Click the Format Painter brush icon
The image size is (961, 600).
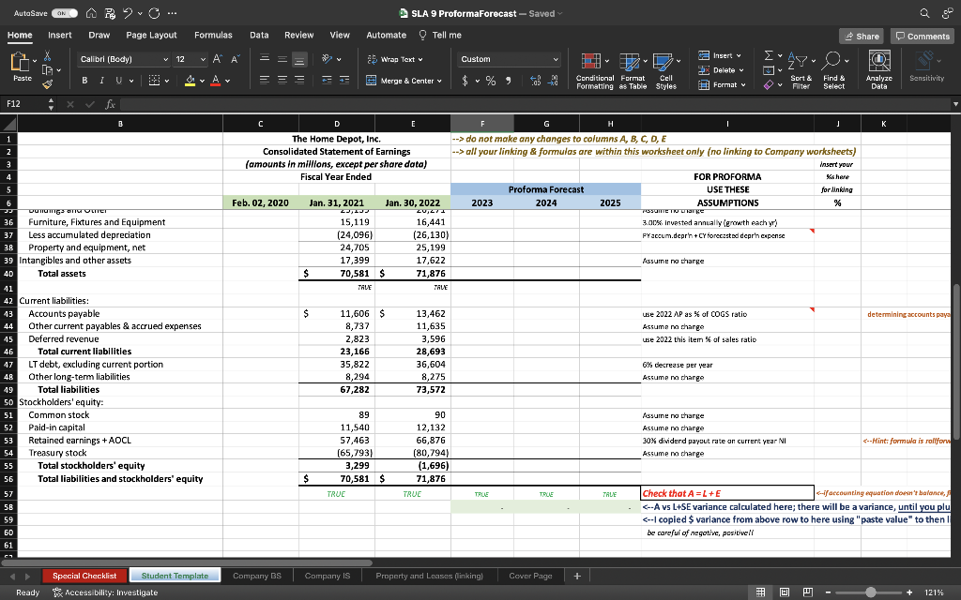(47, 83)
